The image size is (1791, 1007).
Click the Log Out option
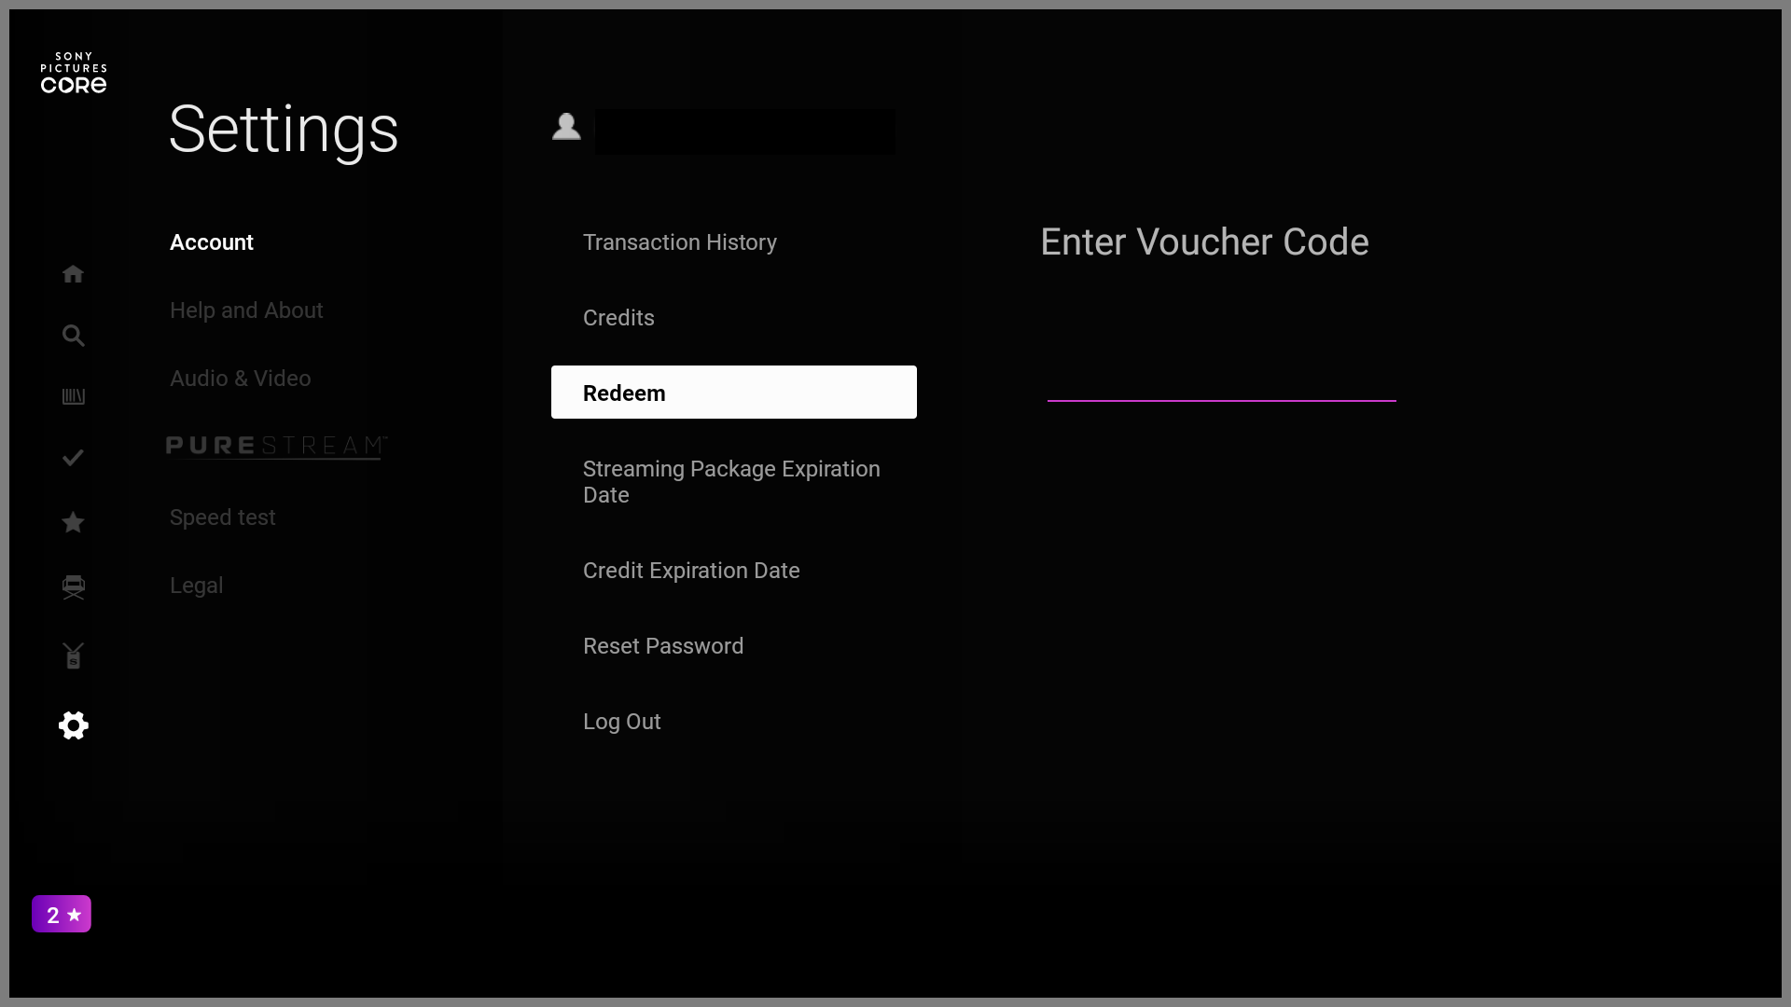tap(622, 722)
